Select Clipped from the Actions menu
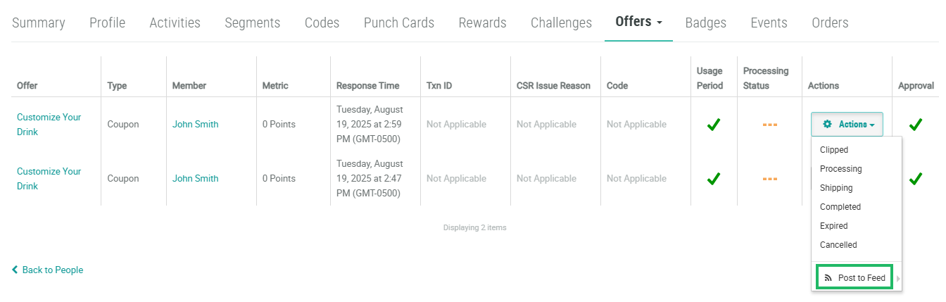946x302 pixels. [834, 150]
